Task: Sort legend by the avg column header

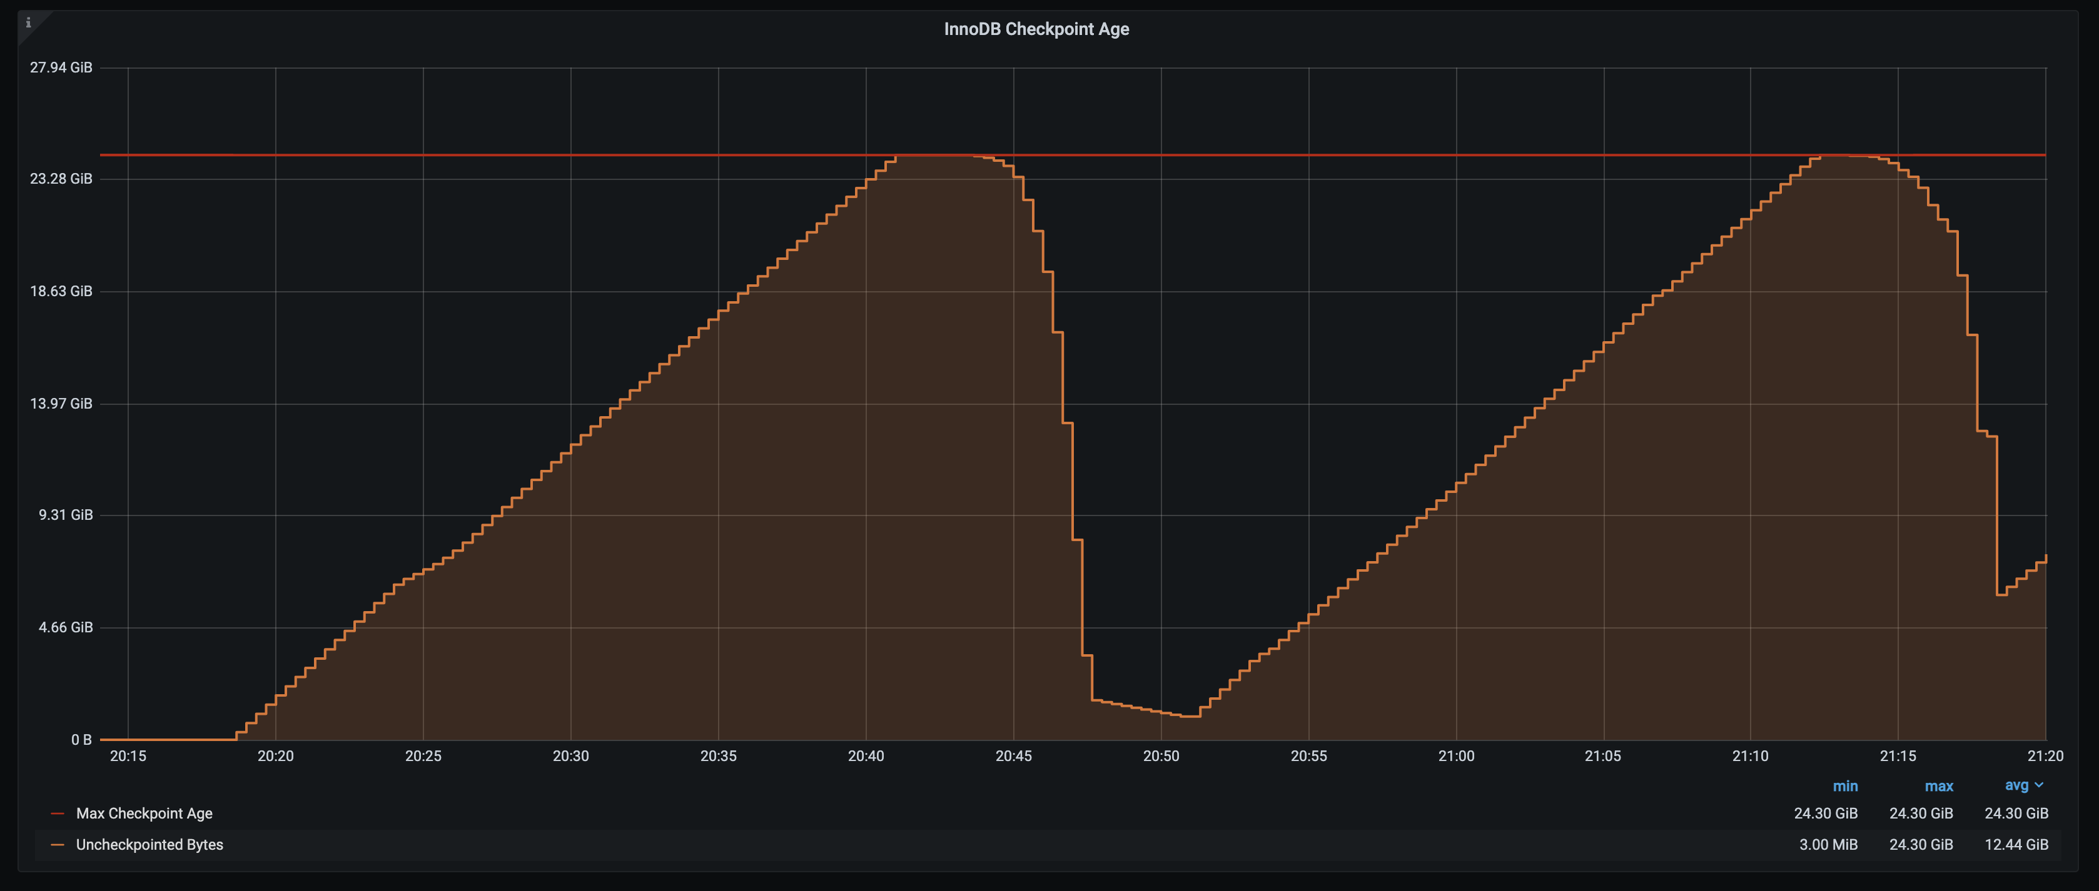Action: pyautogui.click(x=2016, y=785)
